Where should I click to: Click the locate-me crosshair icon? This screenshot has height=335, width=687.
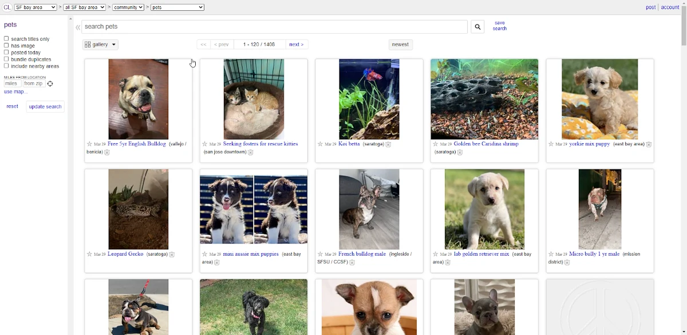pyautogui.click(x=50, y=83)
